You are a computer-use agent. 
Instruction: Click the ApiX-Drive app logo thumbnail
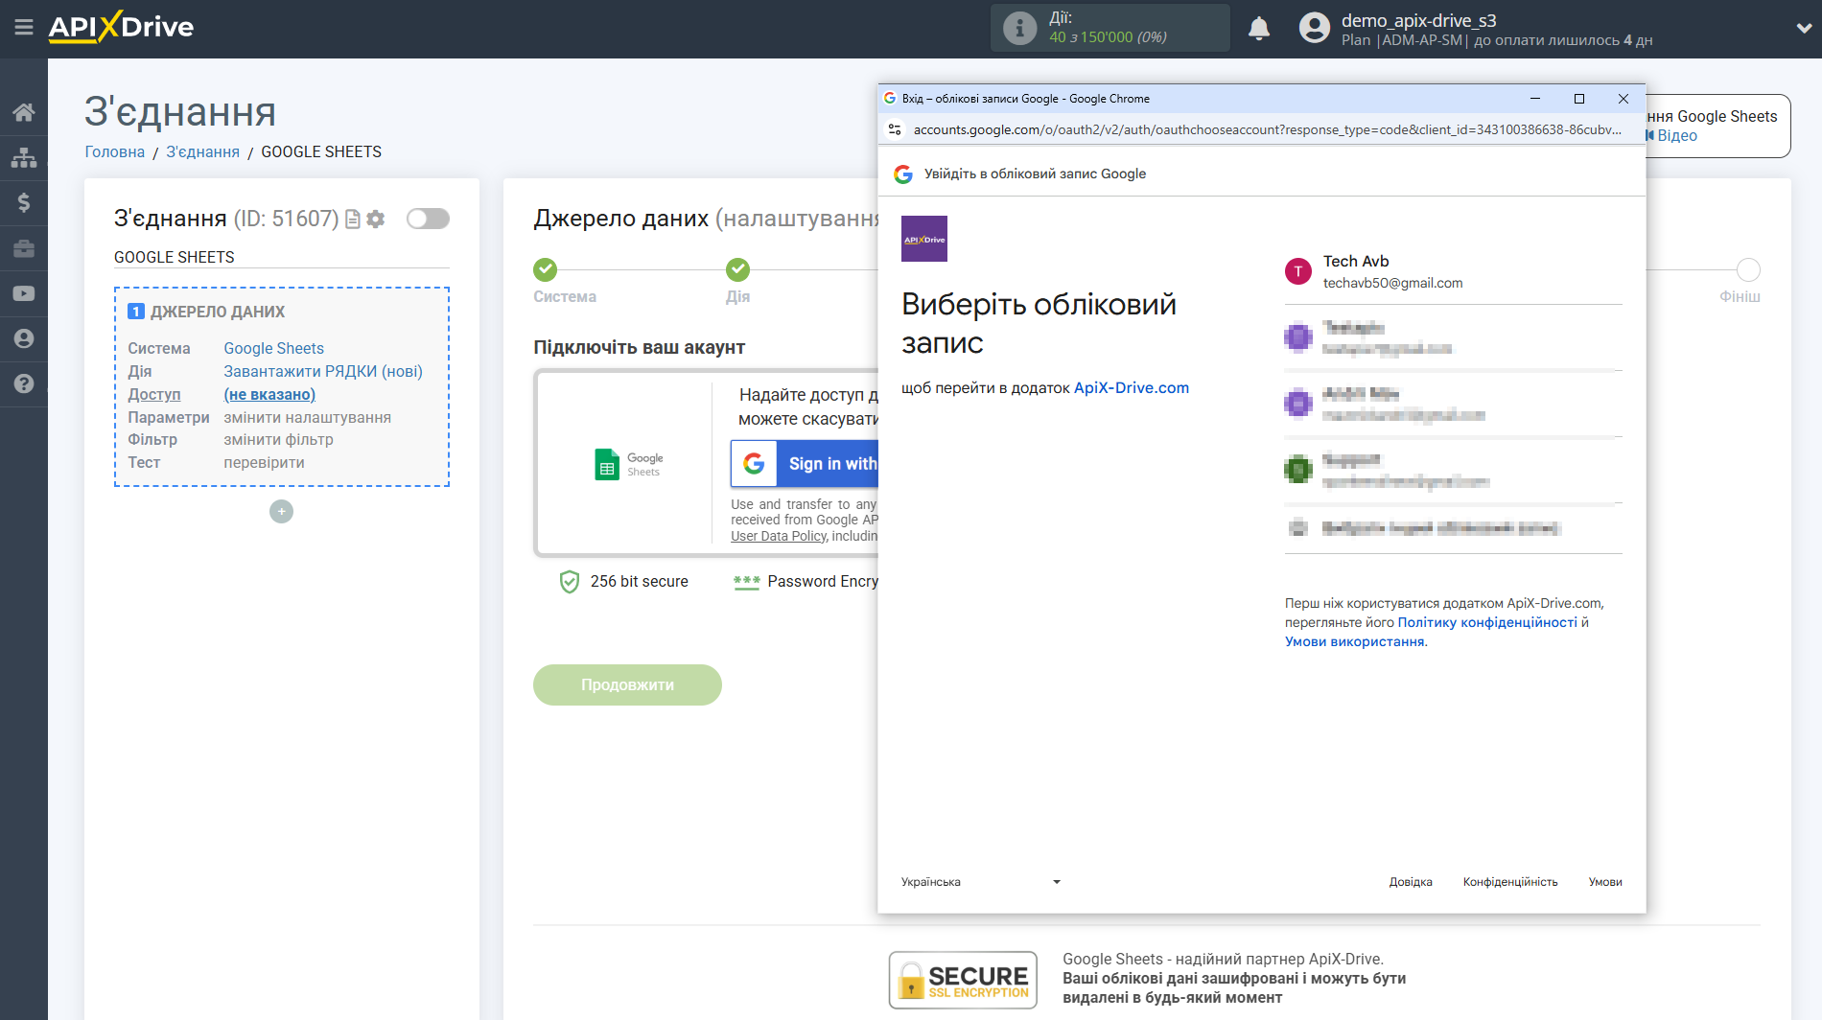click(924, 239)
